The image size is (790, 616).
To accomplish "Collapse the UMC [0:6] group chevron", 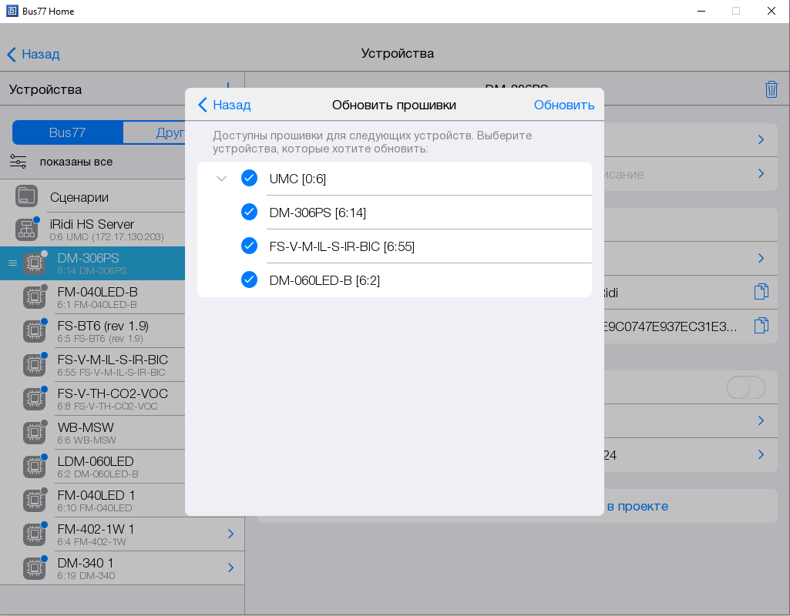I will point(222,179).
